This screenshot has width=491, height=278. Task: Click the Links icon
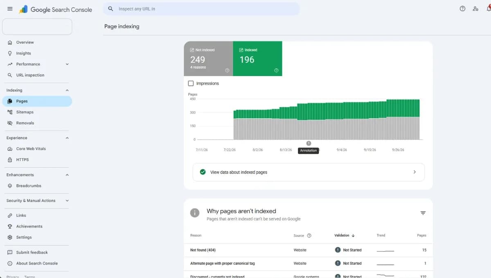point(10,215)
